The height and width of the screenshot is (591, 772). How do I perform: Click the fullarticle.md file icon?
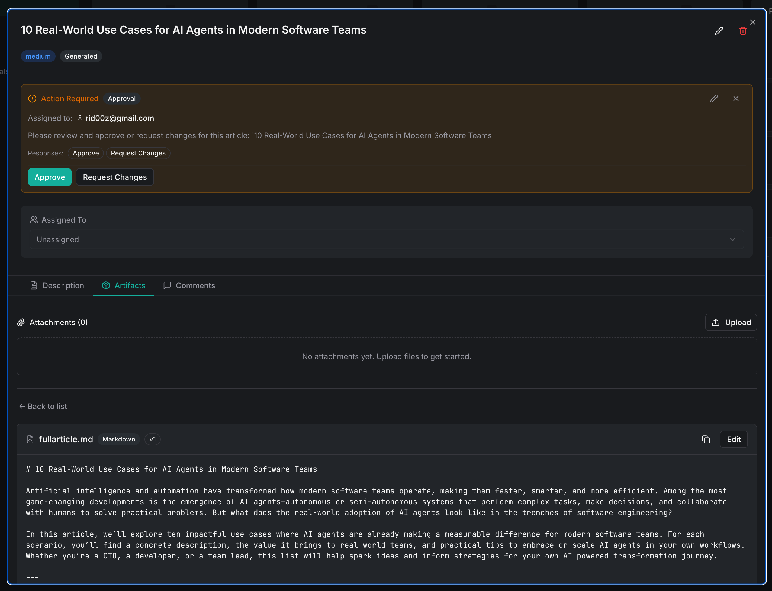coord(30,439)
